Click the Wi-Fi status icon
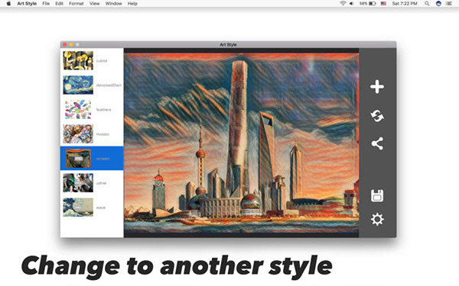This screenshot has width=459, height=286. coord(343,4)
